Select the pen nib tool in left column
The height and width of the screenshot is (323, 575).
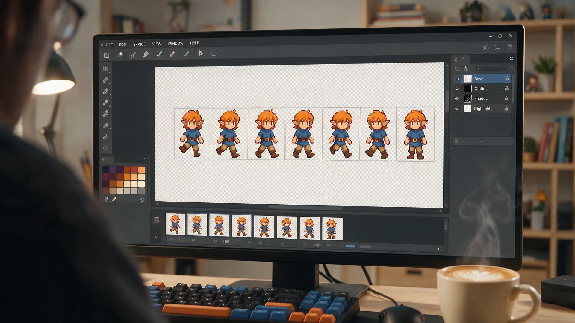pyautogui.click(x=105, y=137)
